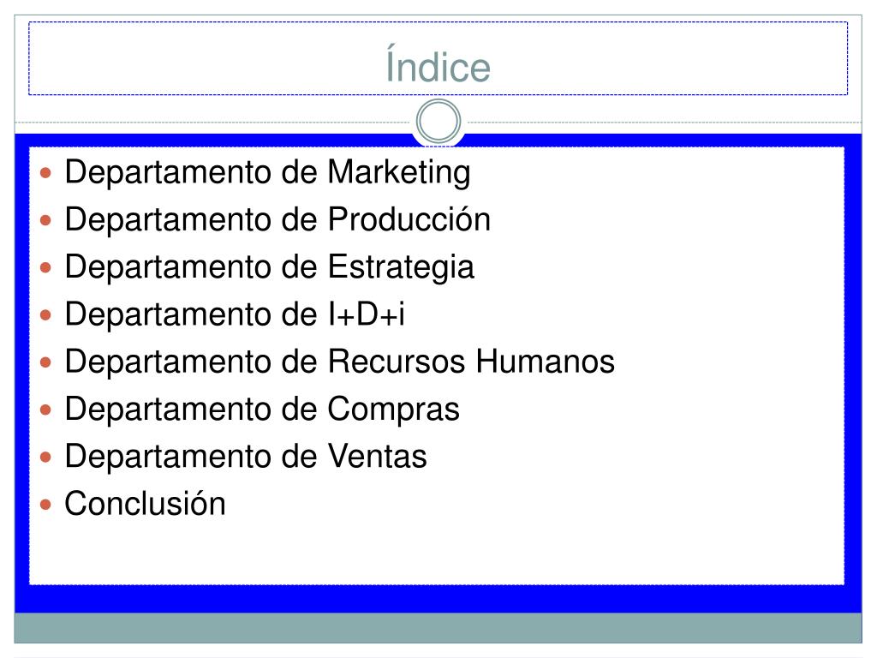Select the Índice title text

tap(438, 64)
